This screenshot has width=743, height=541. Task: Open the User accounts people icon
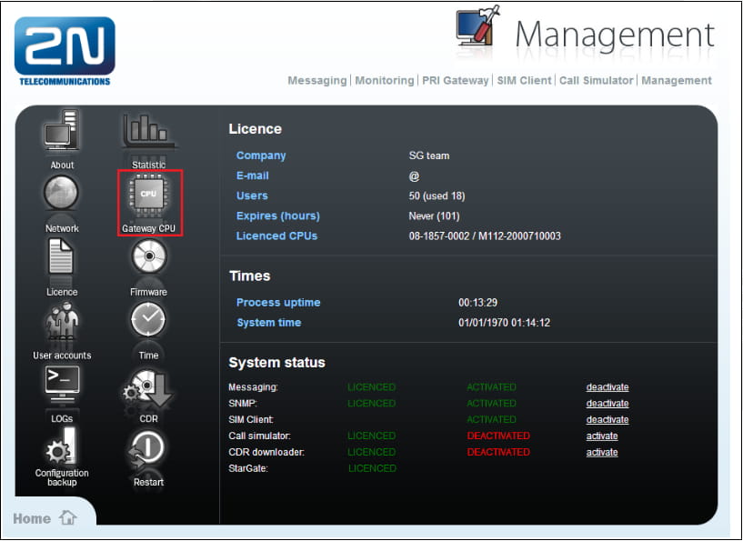point(62,321)
